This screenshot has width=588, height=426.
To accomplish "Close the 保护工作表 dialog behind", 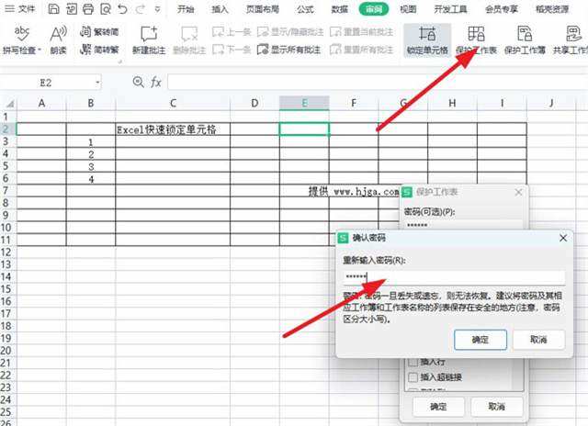I will coord(518,193).
